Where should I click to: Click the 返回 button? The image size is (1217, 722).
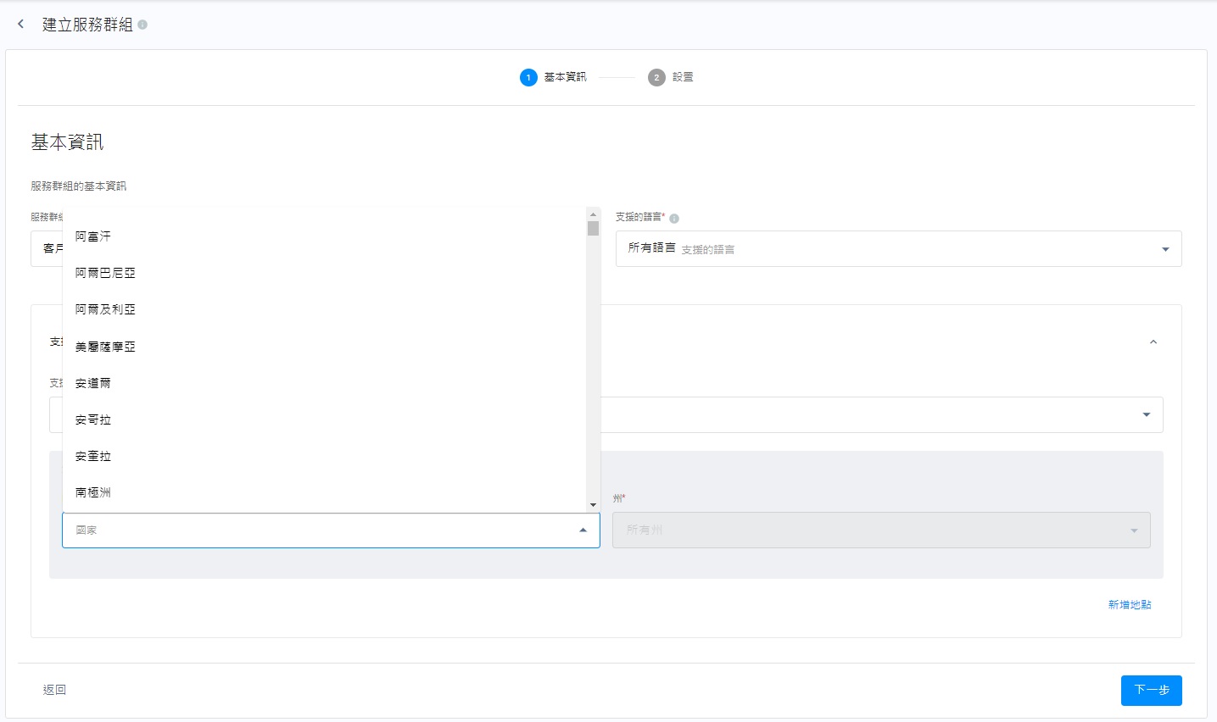(x=54, y=690)
